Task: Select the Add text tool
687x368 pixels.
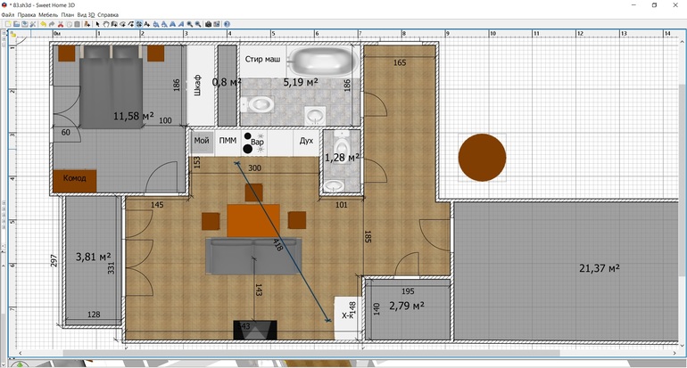Action: (146, 24)
